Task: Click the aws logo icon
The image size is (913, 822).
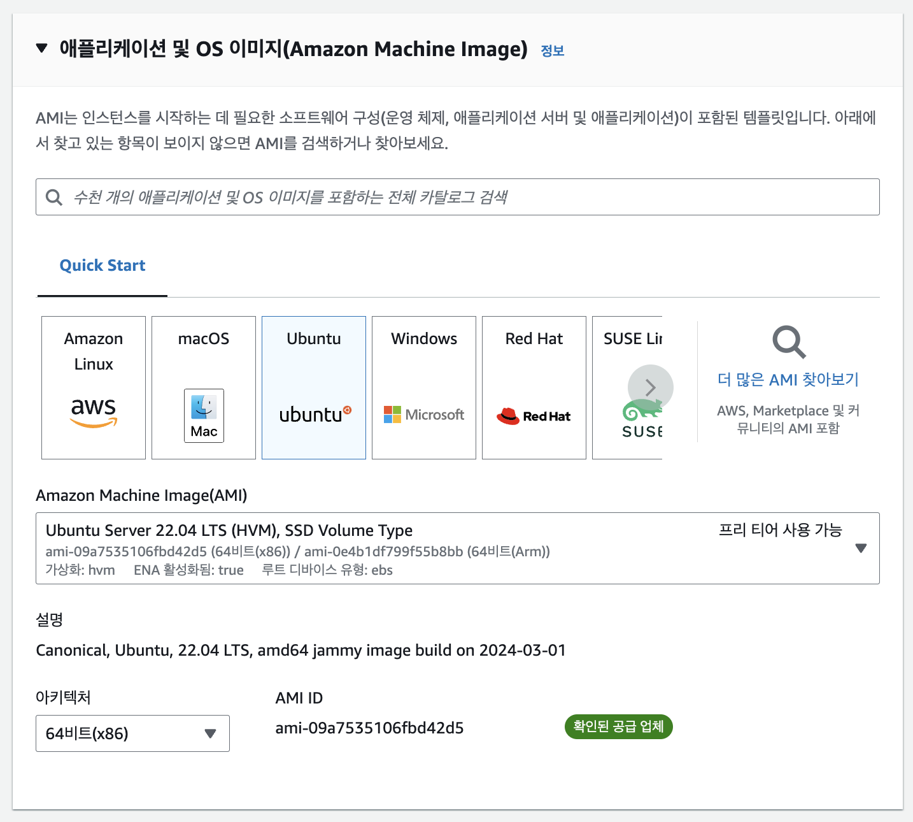Action: pyautogui.click(x=94, y=412)
